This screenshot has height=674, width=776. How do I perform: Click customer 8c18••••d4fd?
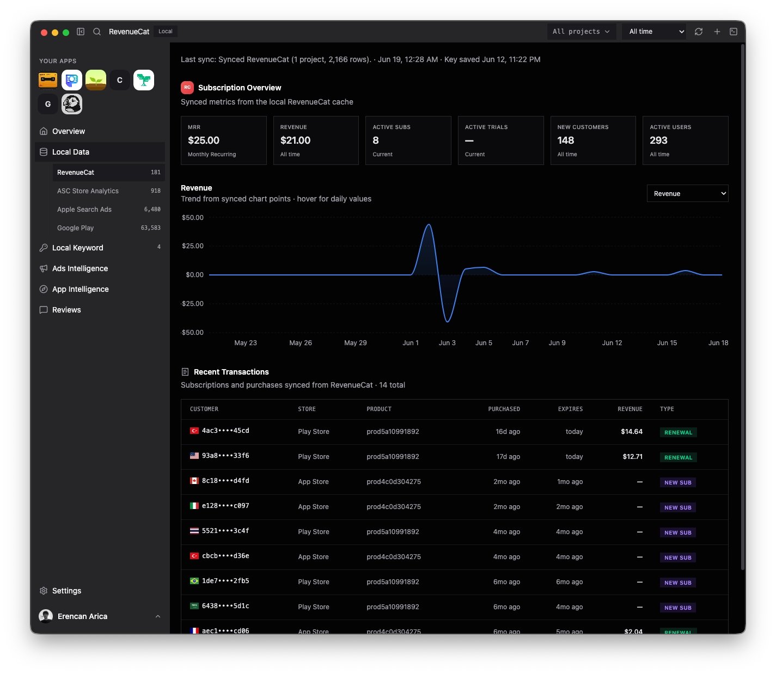225,481
